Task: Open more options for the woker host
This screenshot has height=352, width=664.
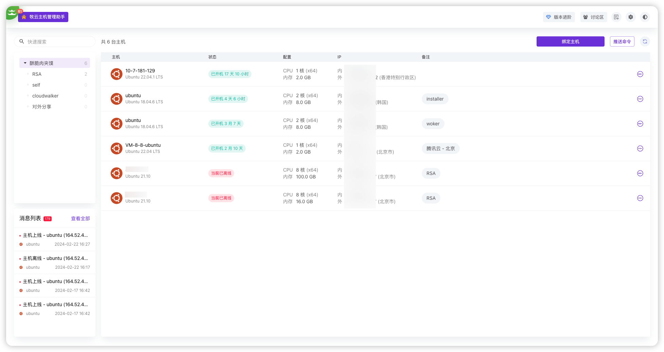Action: [640, 124]
